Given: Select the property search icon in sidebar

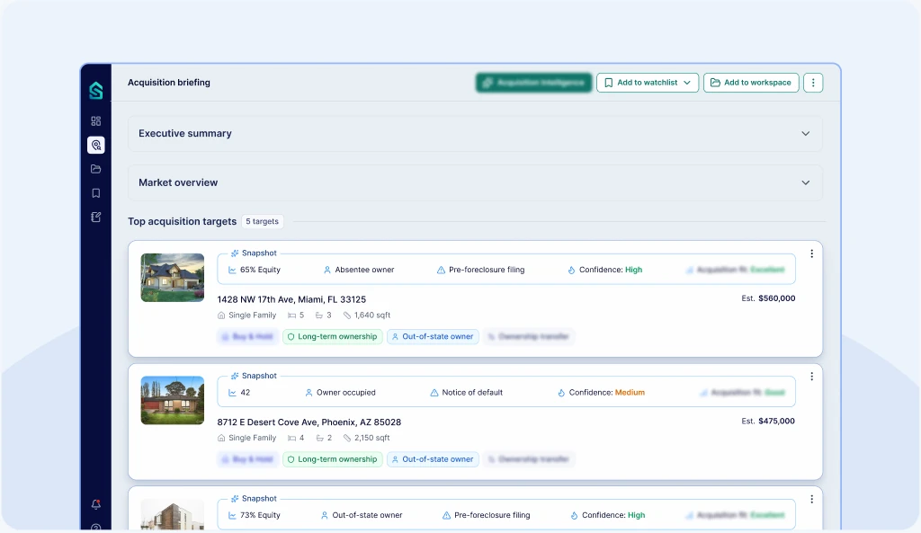Looking at the screenshot, I should point(95,145).
